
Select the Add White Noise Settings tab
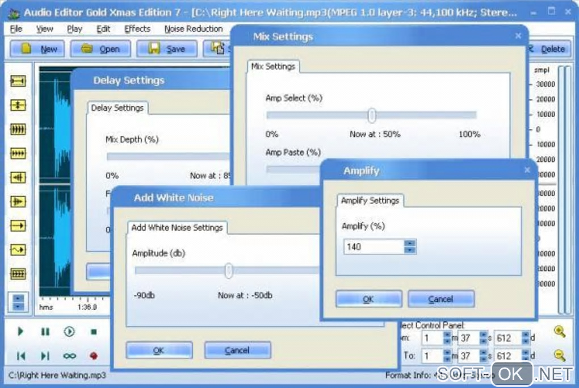point(177,228)
